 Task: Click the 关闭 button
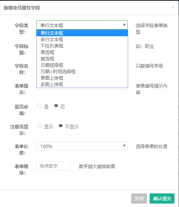(x=139, y=198)
